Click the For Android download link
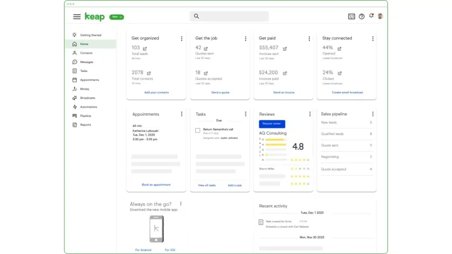The height and width of the screenshot is (254, 452). (143, 250)
